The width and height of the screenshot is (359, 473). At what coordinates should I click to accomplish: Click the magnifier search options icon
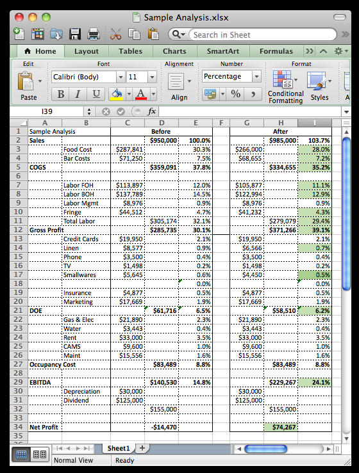178,35
